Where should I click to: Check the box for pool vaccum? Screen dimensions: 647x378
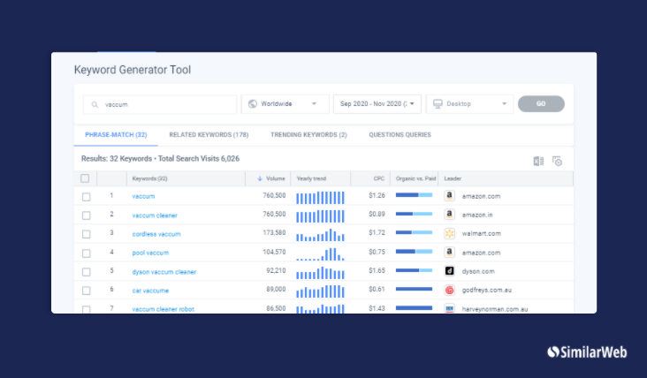(x=87, y=253)
